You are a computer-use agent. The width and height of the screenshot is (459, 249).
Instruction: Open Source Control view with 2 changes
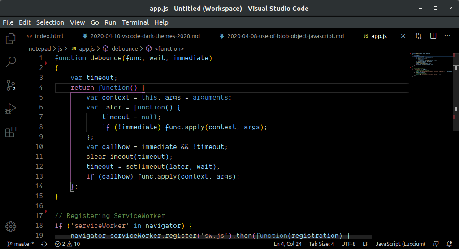11,85
